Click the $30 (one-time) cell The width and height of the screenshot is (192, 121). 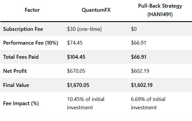click(x=85, y=29)
